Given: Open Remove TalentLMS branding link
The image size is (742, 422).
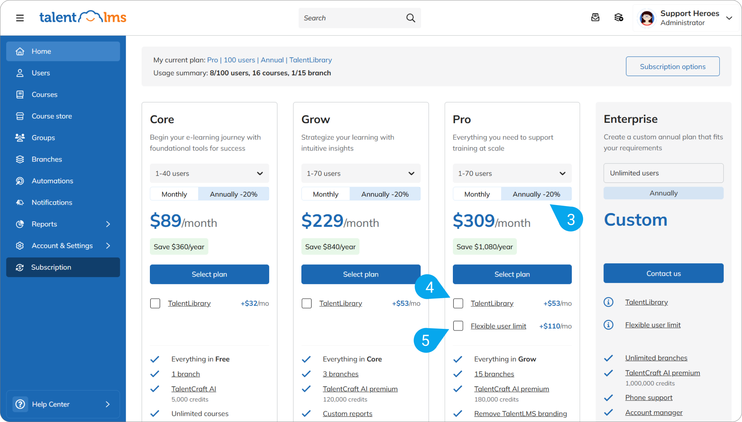Looking at the screenshot, I should coord(521,414).
